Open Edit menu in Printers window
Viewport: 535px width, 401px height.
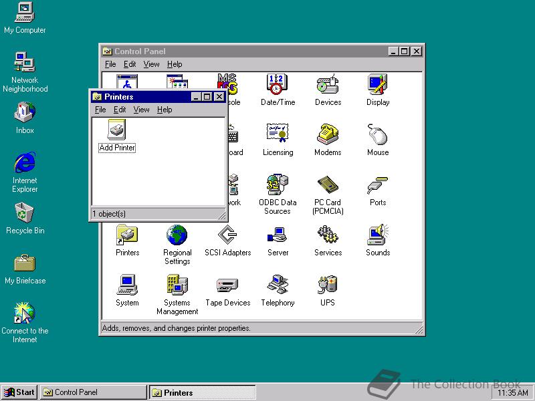(x=120, y=110)
